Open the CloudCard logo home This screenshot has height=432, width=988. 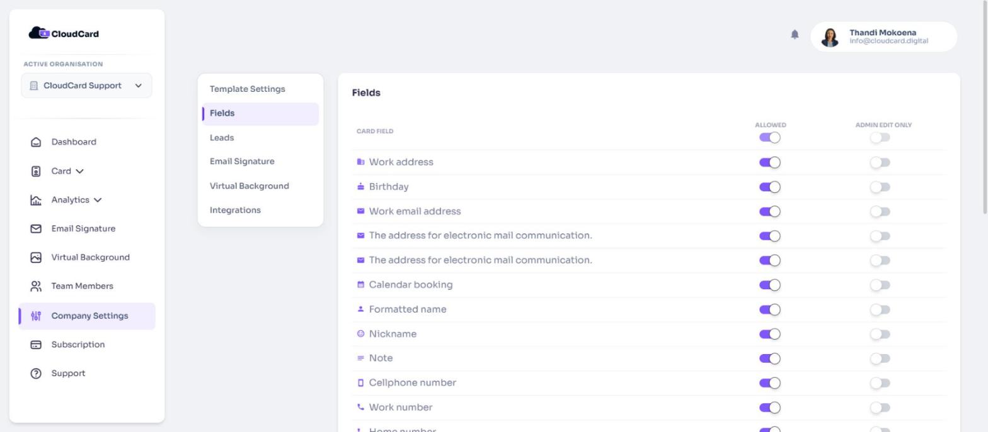point(64,33)
